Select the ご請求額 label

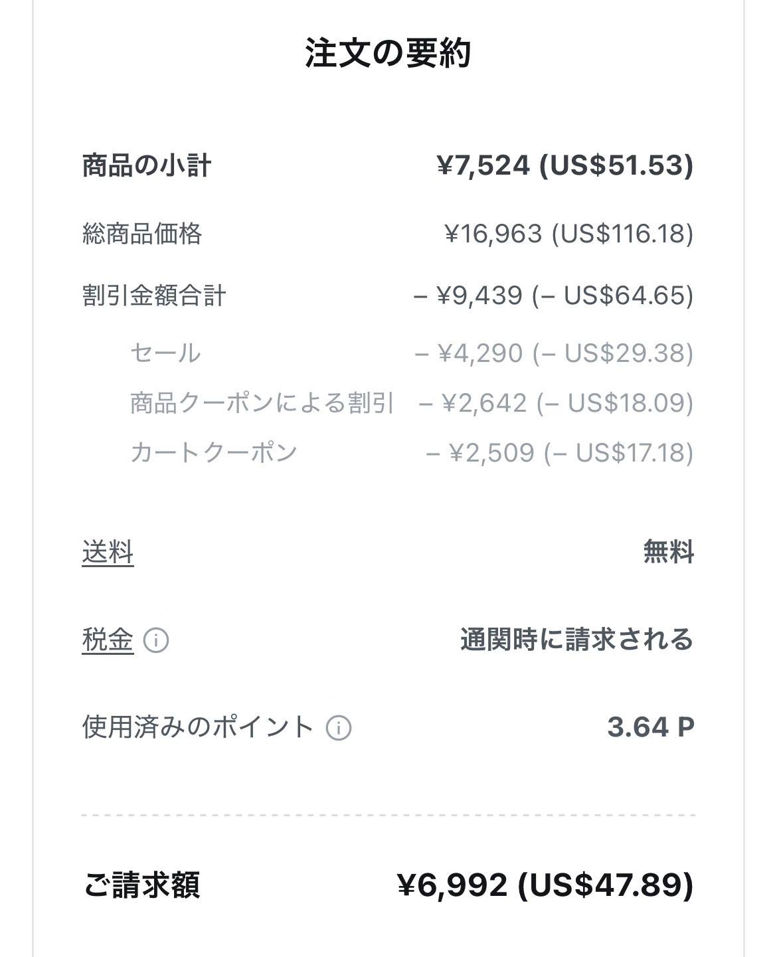tap(141, 885)
